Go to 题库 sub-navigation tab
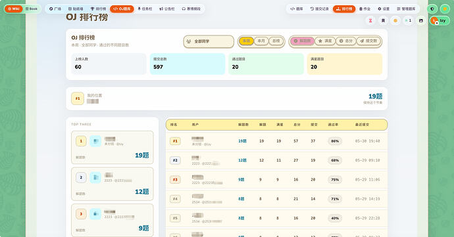 [x=297, y=9]
